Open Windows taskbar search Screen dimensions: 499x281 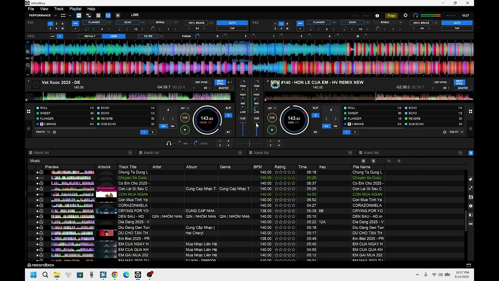tap(45, 275)
